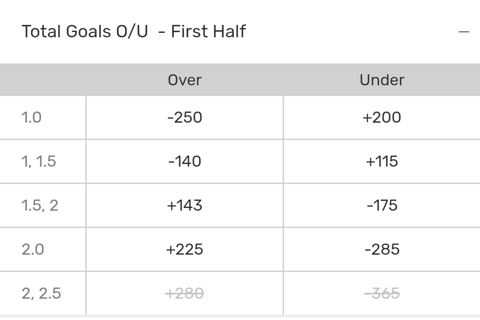The image size is (480, 320).
Task: Click the Over column header
Action: pyautogui.click(x=185, y=80)
